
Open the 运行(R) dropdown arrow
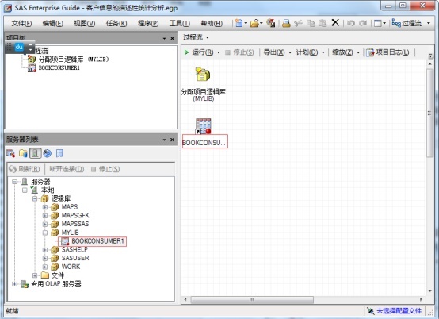(219, 52)
